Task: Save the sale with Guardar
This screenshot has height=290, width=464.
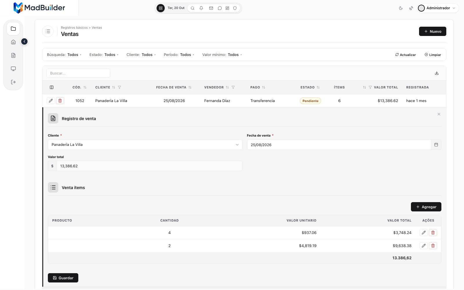Action: (63, 278)
